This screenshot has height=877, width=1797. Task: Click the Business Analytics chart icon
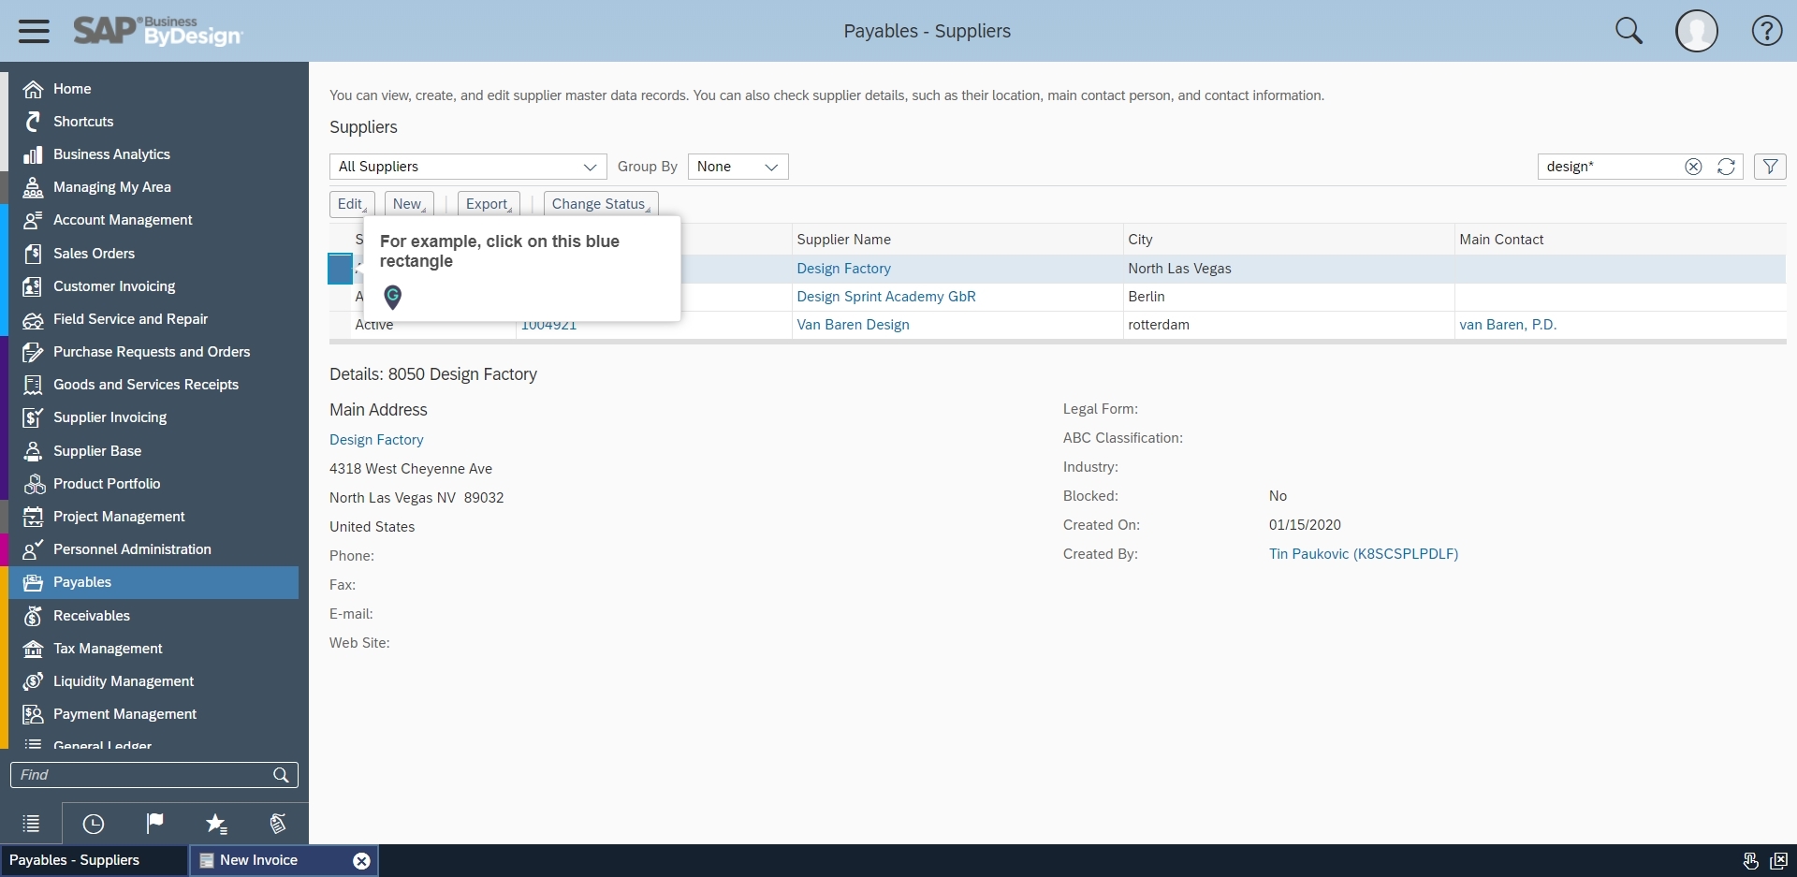[33, 154]
